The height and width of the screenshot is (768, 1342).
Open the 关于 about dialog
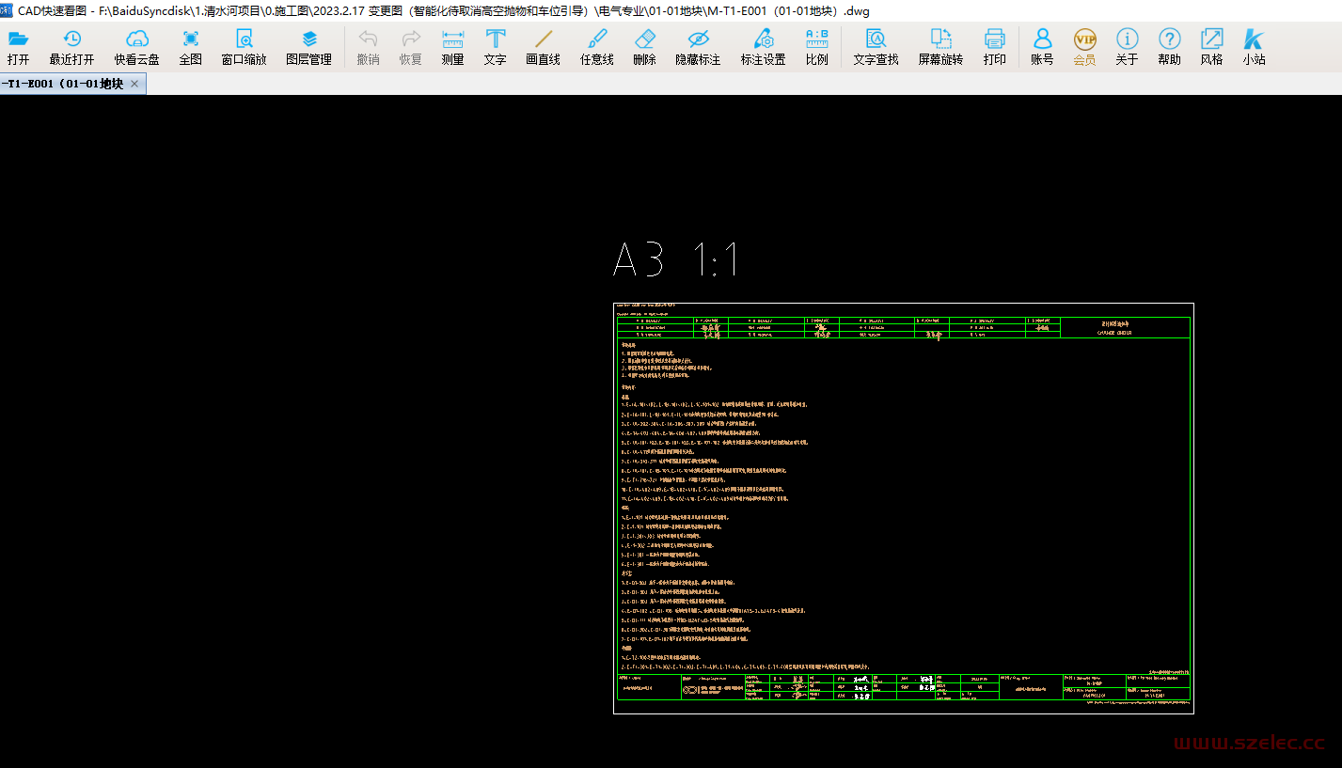1128,47
